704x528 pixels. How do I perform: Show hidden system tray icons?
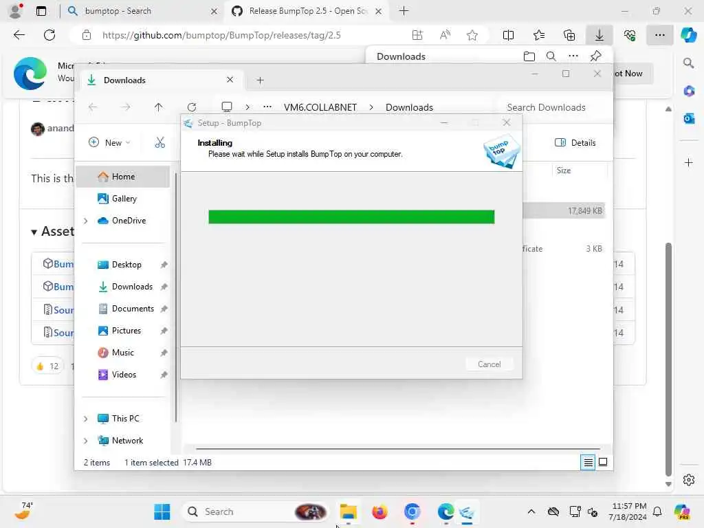click(x=531, y=511)
